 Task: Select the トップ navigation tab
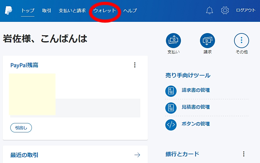point(28,11)
